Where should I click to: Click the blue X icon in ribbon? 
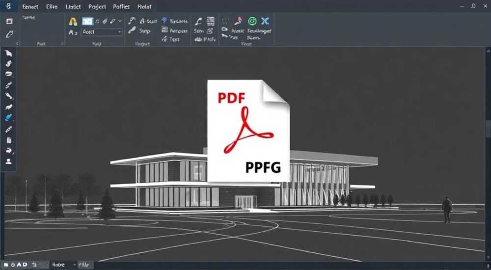pos(265,21)
